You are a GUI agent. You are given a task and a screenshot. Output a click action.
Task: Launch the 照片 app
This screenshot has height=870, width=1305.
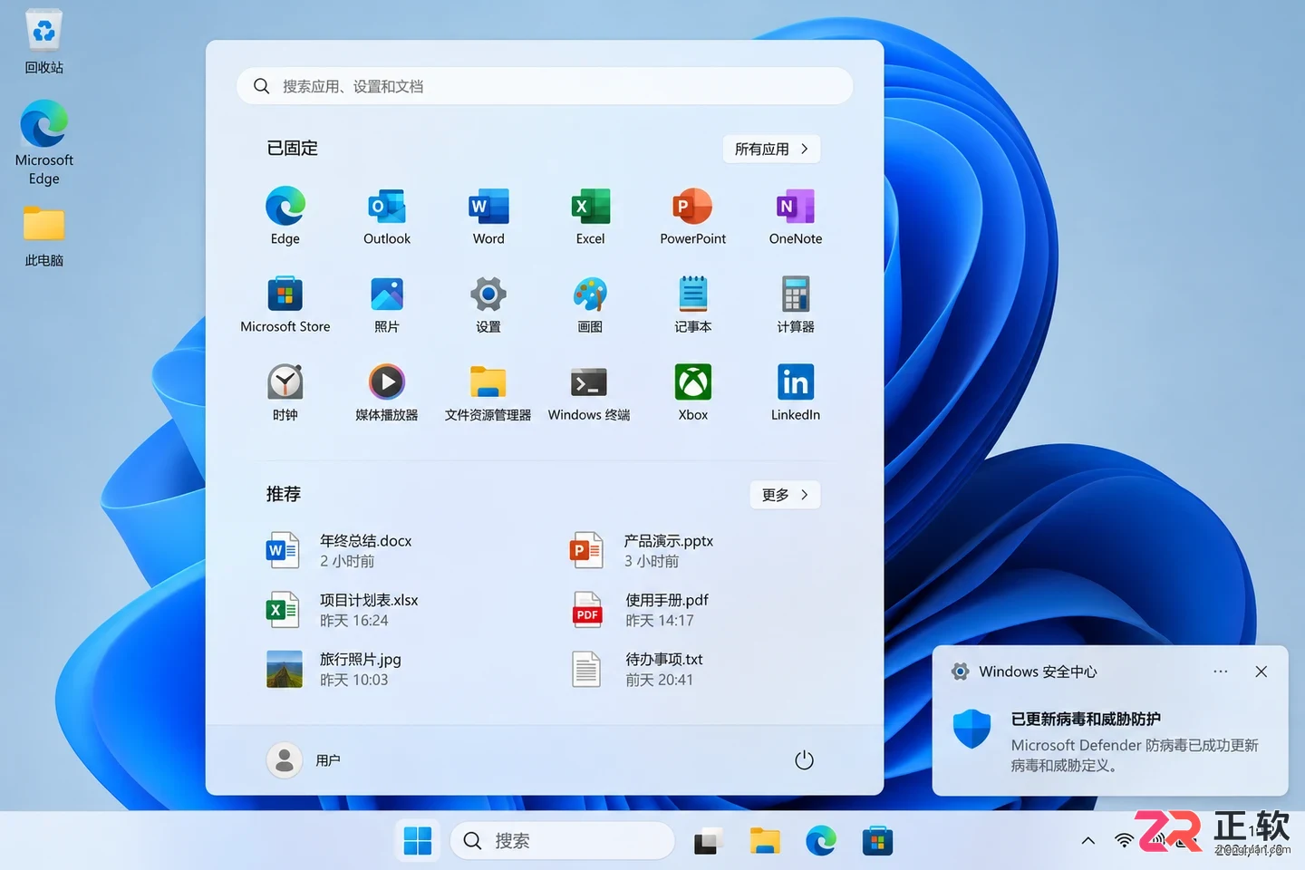[x=387, y=304]
